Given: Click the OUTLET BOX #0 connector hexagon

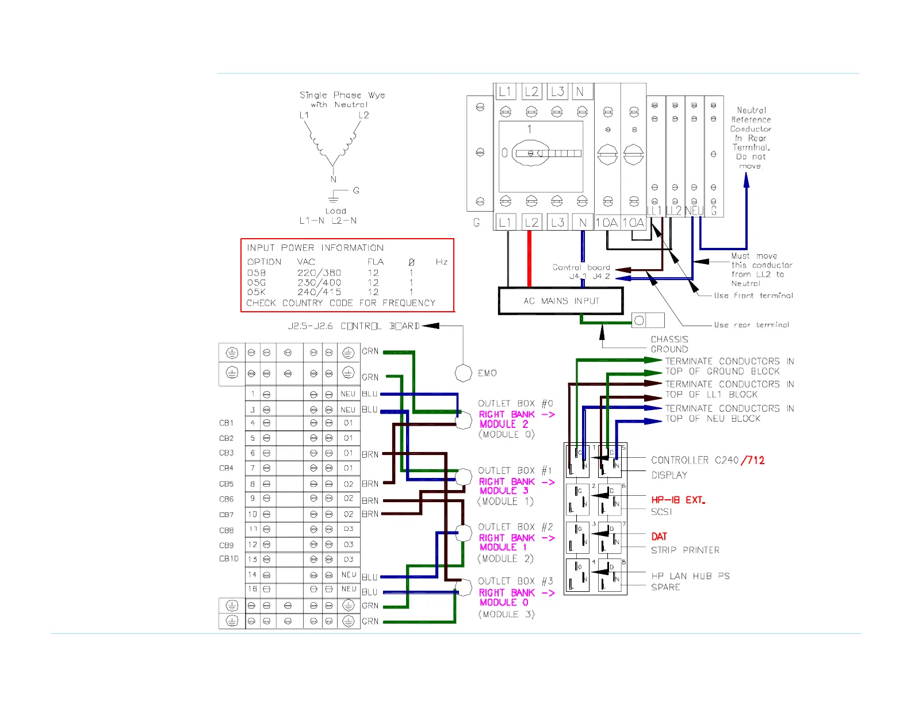Looking at the screenshot, I should [464, 420].
